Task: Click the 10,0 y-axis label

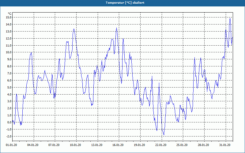Action: pos(9,52)
